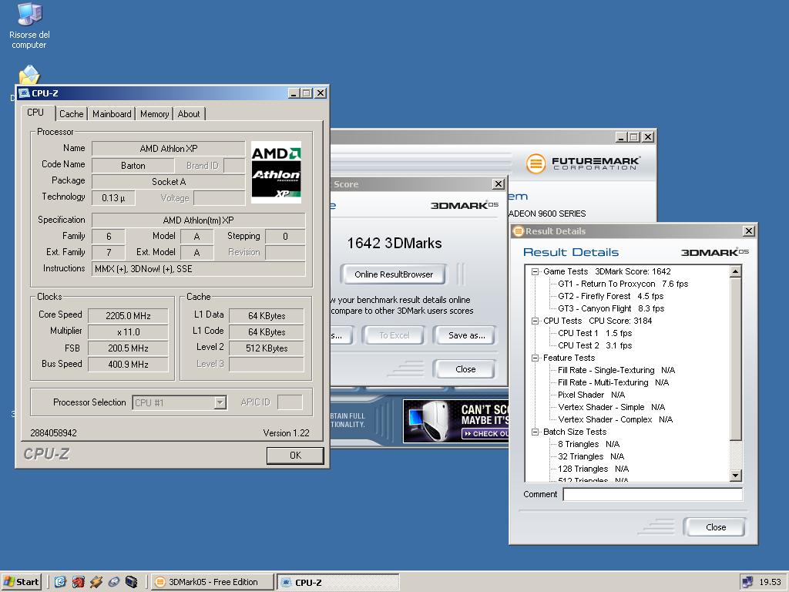Click the Futuremark Corporation logo
This screenshot has height=592, width=789.
(x=583, y=163)
